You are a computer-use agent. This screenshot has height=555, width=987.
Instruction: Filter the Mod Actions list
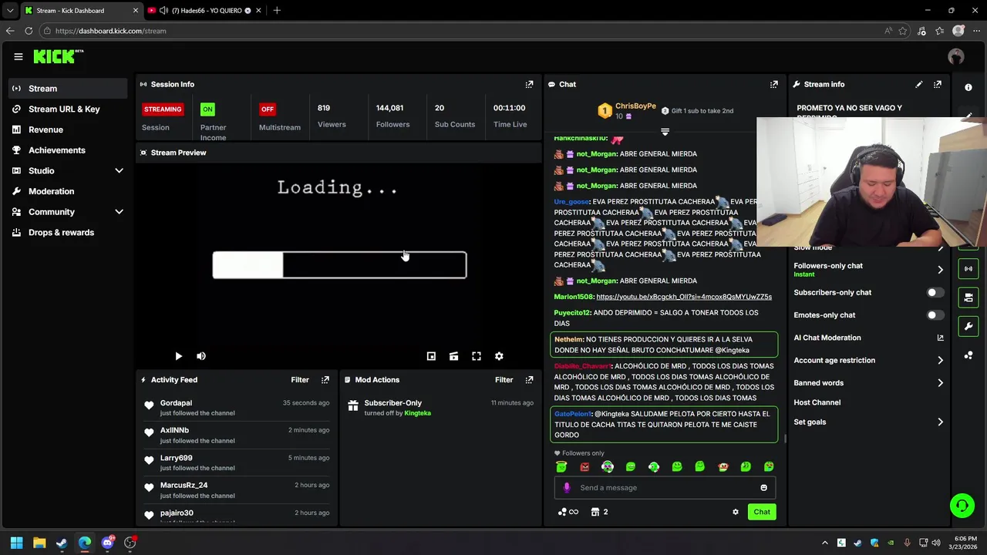coord(504,380)
